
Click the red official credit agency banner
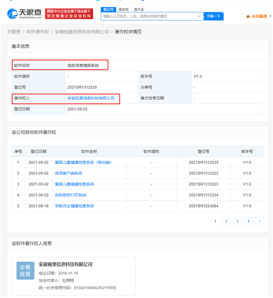pyautogui.click(x=69, y=14)
